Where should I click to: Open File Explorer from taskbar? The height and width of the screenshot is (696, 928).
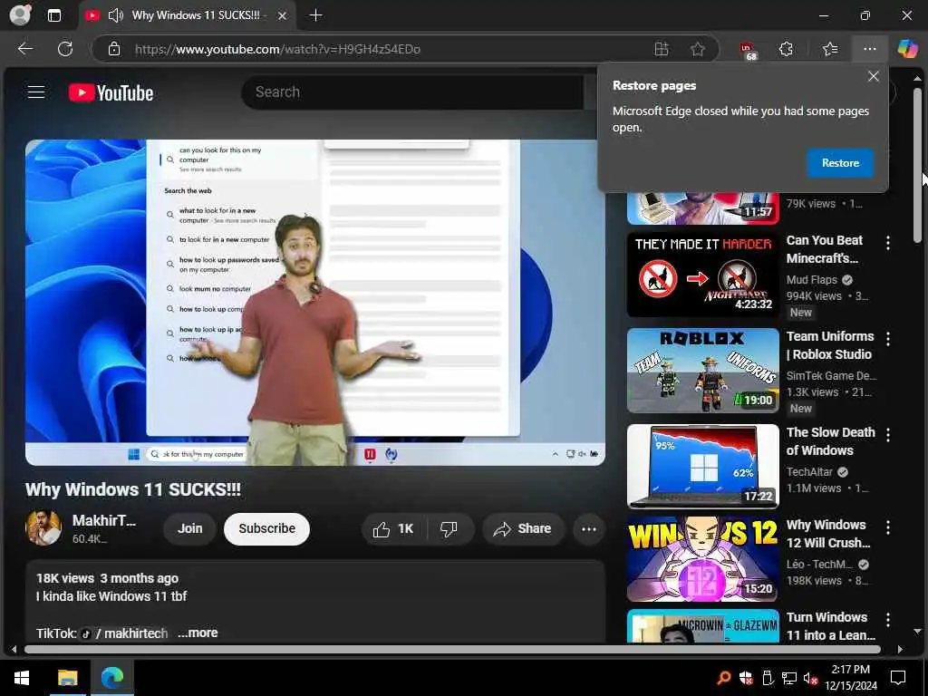[67, 678]
